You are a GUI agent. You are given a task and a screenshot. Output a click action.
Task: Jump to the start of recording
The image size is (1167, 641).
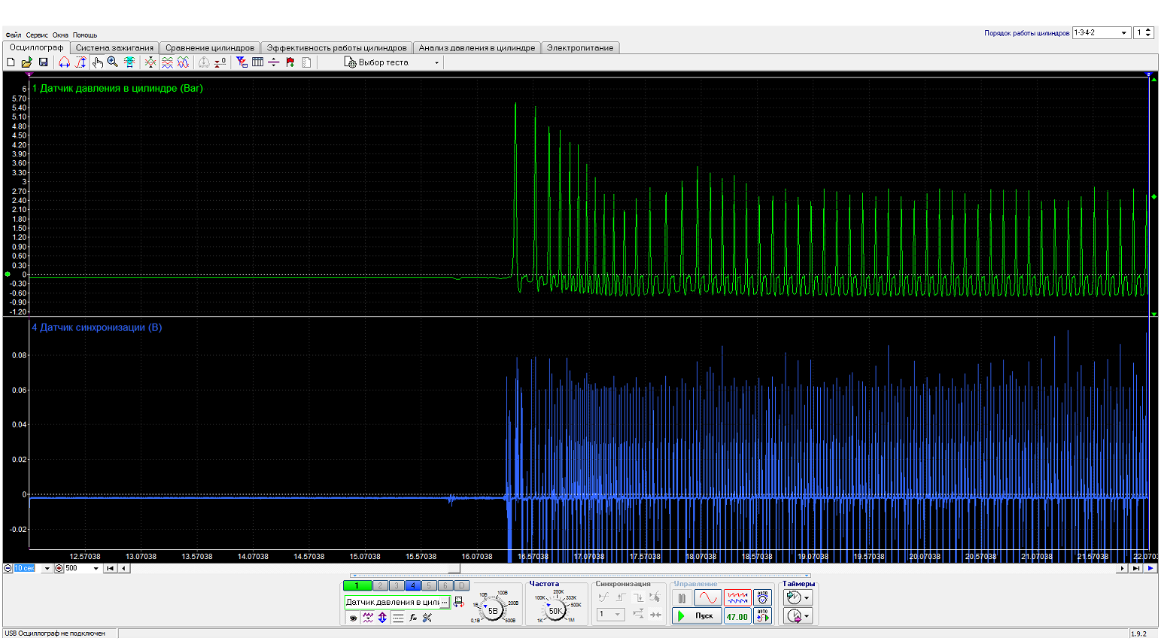(x=110, y=568)
